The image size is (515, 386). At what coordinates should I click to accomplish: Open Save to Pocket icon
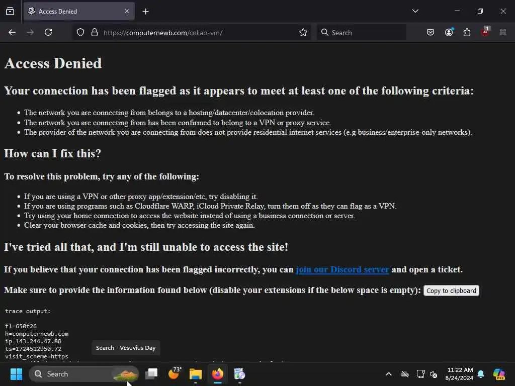(431, 32)
